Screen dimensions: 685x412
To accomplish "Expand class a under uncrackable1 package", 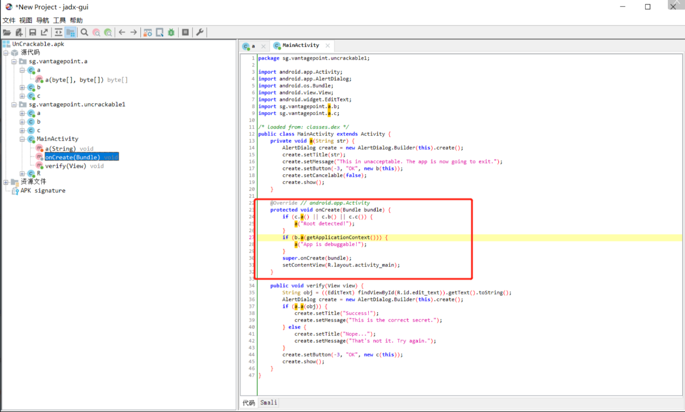I will pos(22,113).
